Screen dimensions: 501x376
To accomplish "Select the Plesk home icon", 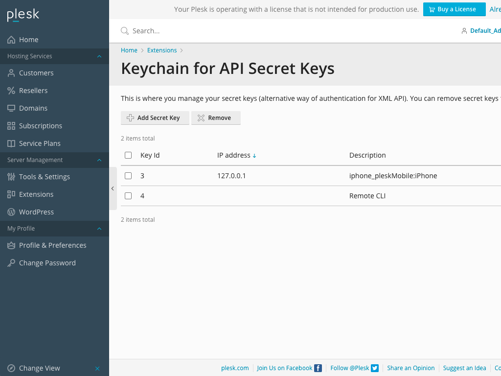I will 23,15.
